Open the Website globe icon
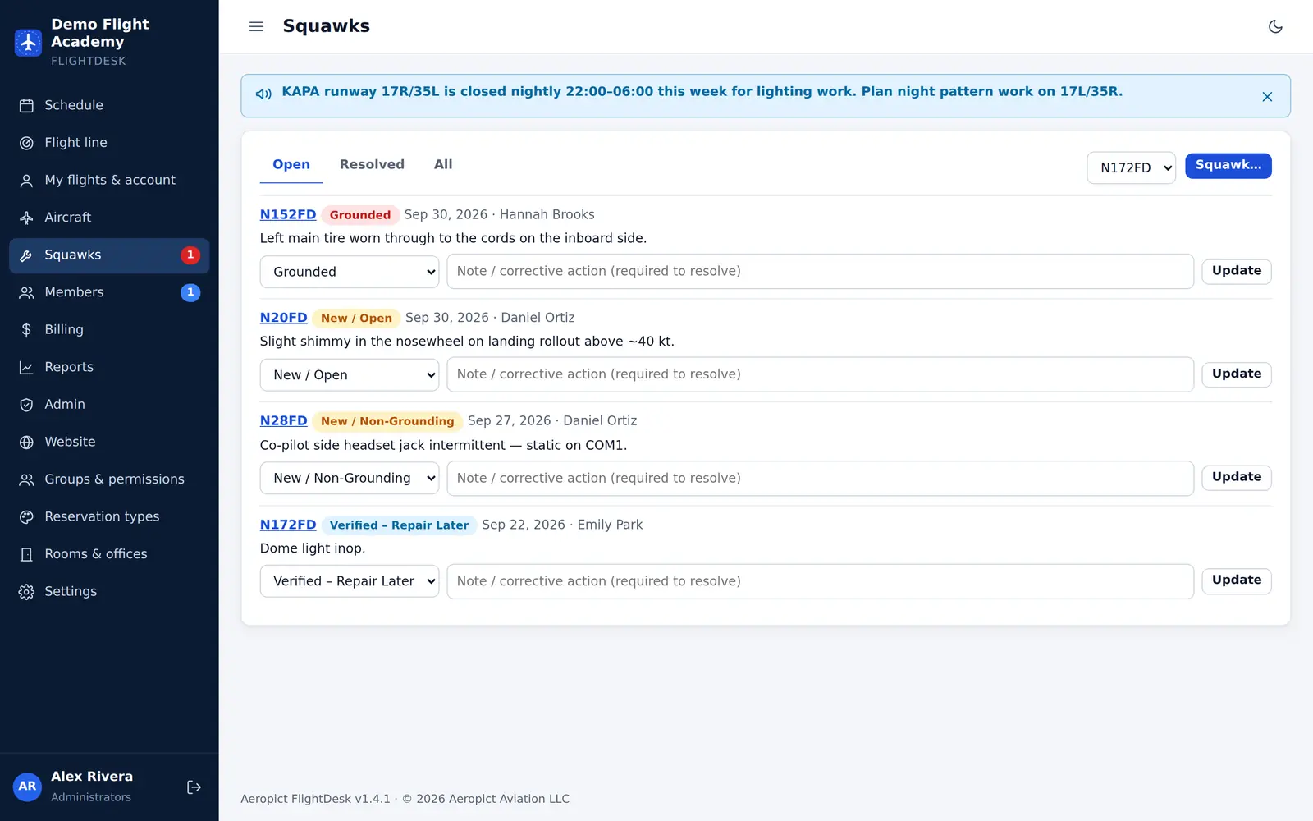This screenshot has width=1313, height=821. pyautogui.click(x=26, y=442)
